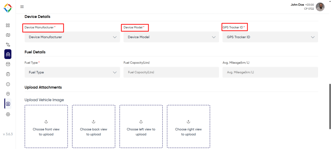This screenshot has width=331, height=149.
Task: Select the route tracking icon in sidebar
Action: pos(8,45)
